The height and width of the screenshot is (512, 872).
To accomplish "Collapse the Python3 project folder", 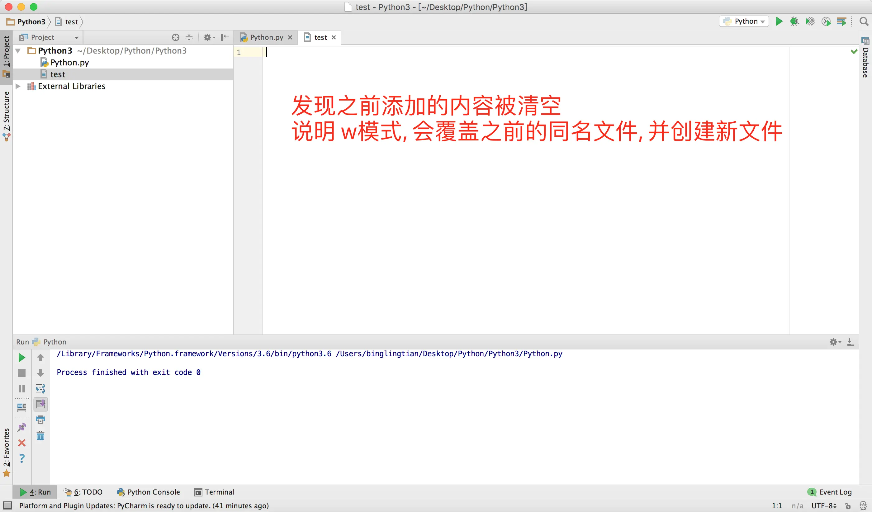I will (x=18, y=51).
